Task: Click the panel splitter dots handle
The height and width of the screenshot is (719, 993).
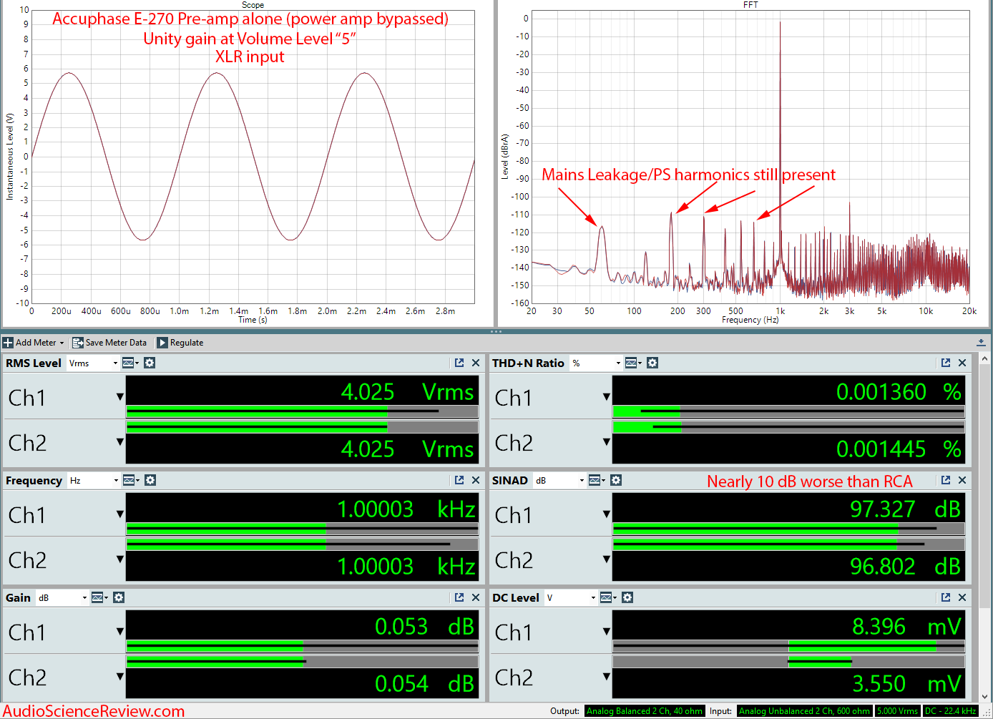Action: [496, 332]
